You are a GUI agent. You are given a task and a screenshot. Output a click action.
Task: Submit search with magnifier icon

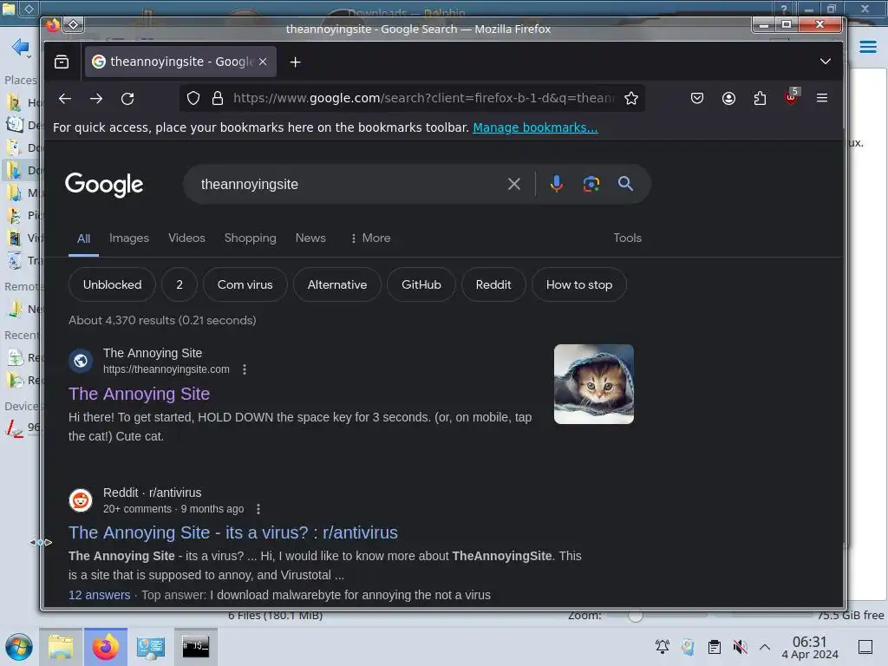625,184
